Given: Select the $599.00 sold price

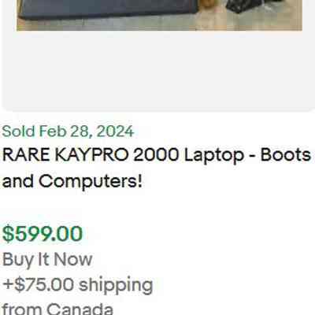Looking at the screenshot, I should tap(43, 234).
